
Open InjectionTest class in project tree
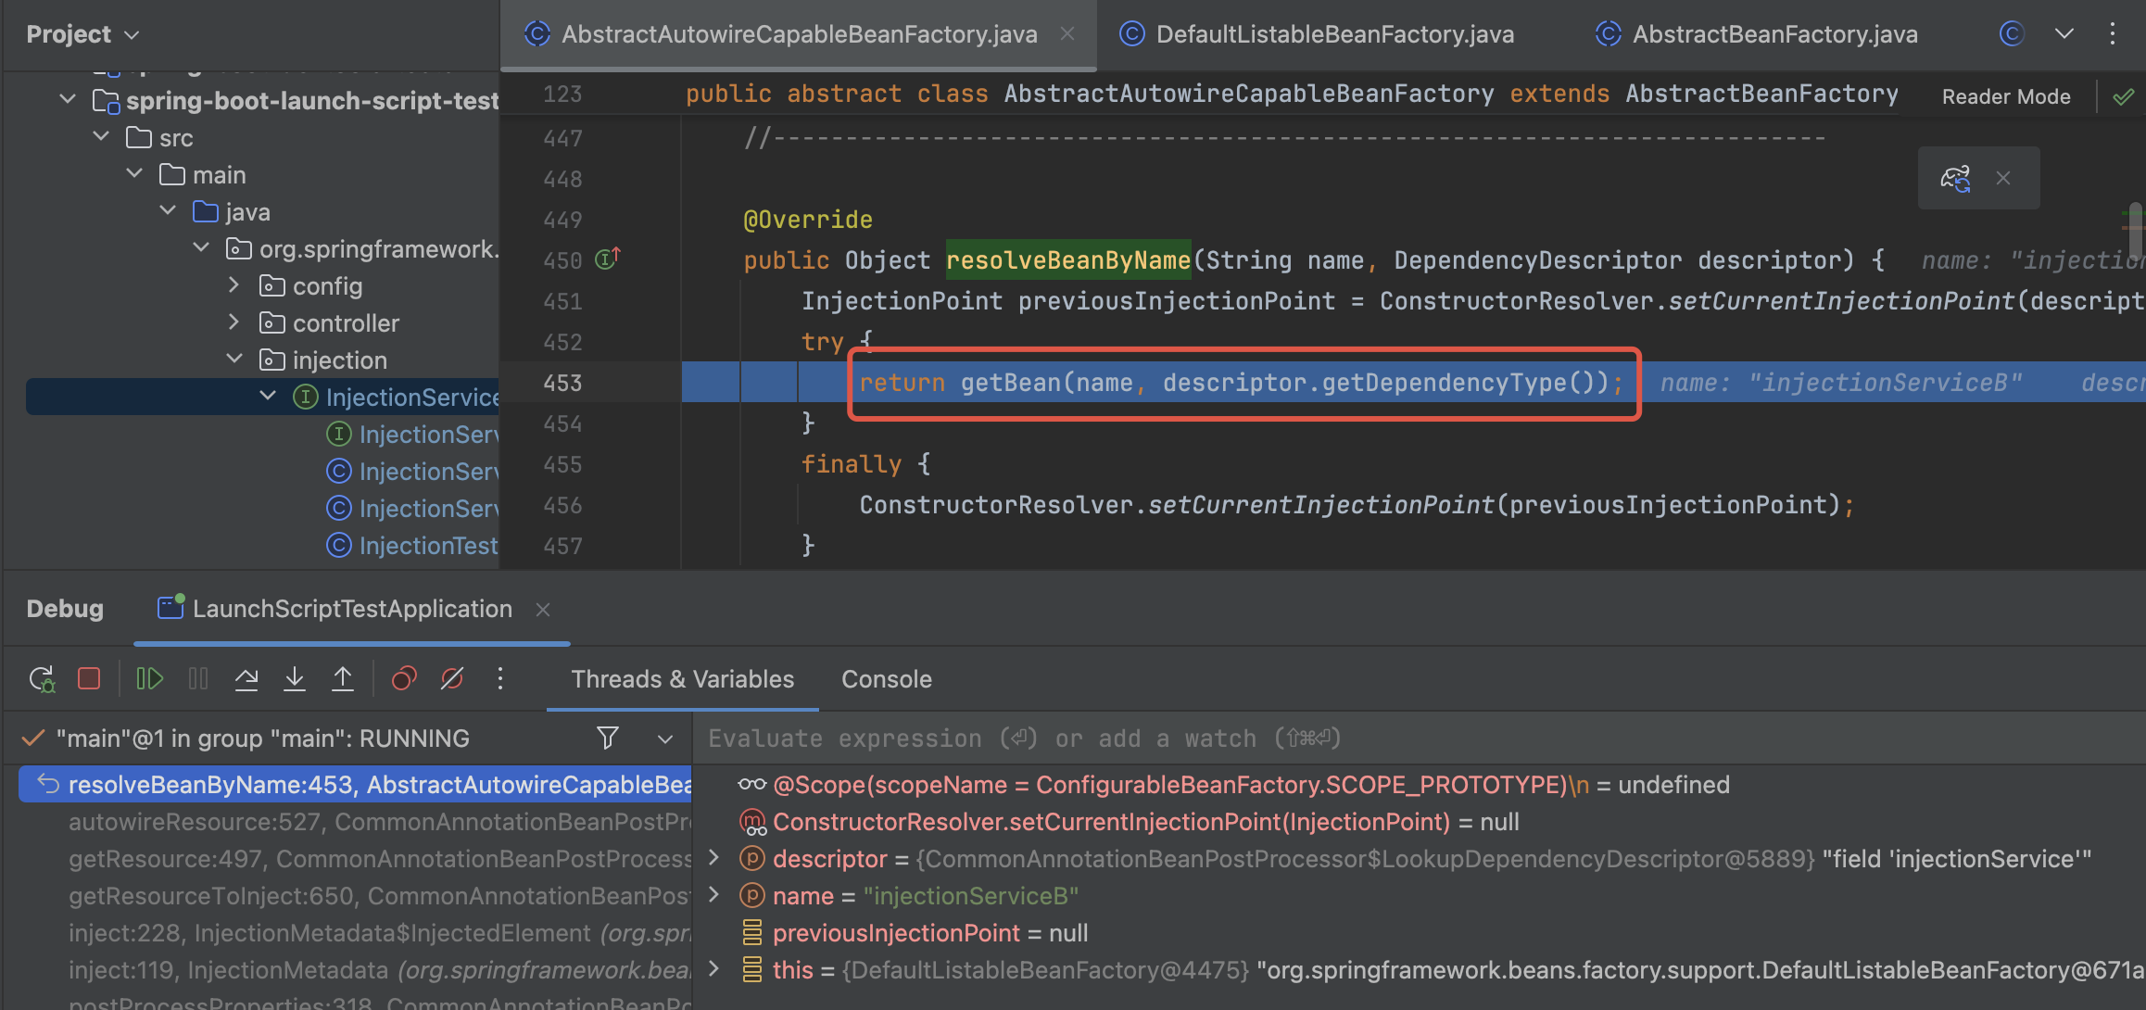point(428,546)
